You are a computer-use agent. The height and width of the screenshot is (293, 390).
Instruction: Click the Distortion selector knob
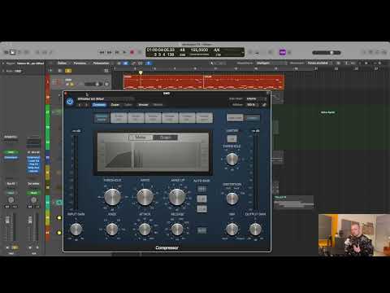tap(232, 199)
